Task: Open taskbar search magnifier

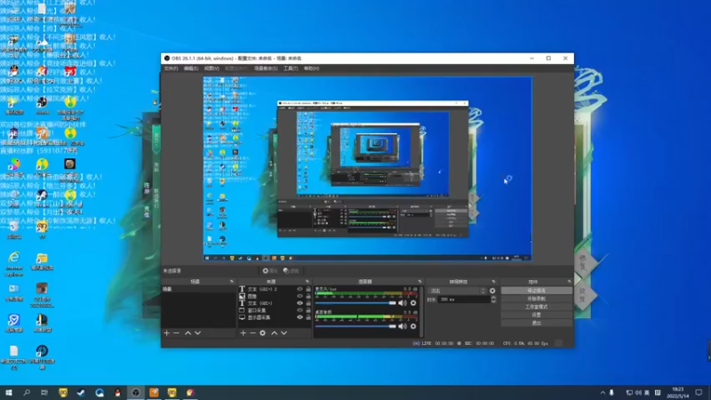Action: (x=27, y=392)
